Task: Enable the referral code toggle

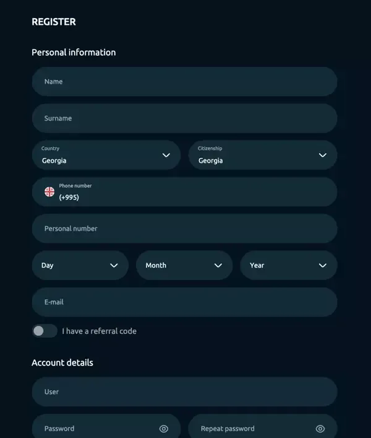Action: click(45, 331)
